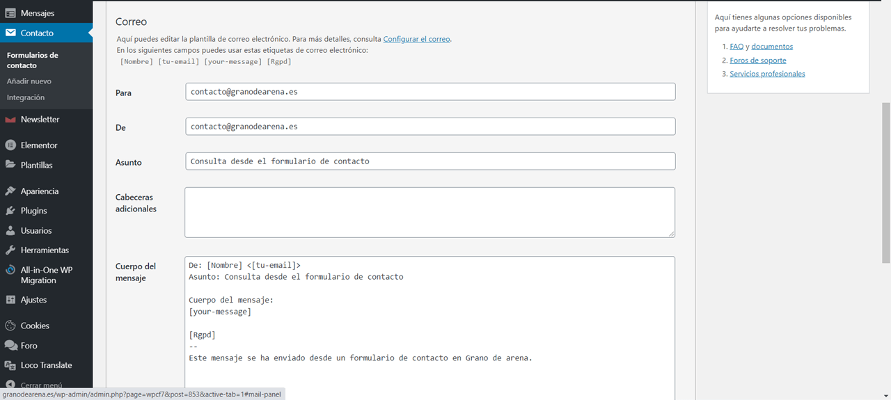Click the All-in-One WP Migration icon
The height and width of the screenshot is (400, 891).
coord(10,270)
